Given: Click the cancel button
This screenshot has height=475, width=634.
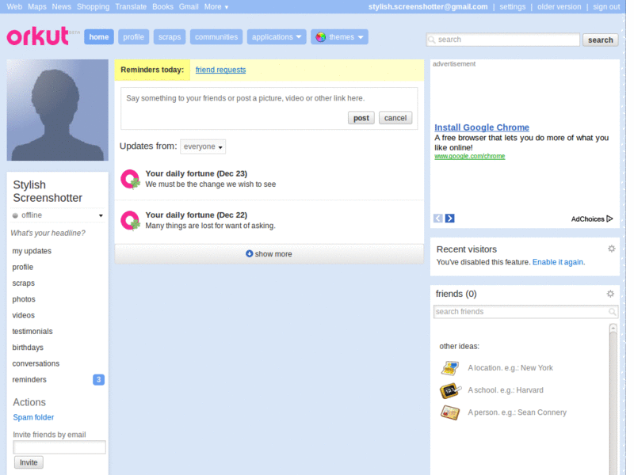Looking at the screenshot, I should (395, 118).
